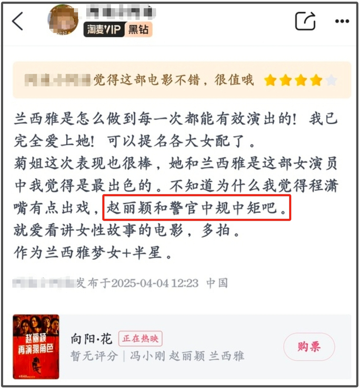Select the third rating star

(301, 80)
